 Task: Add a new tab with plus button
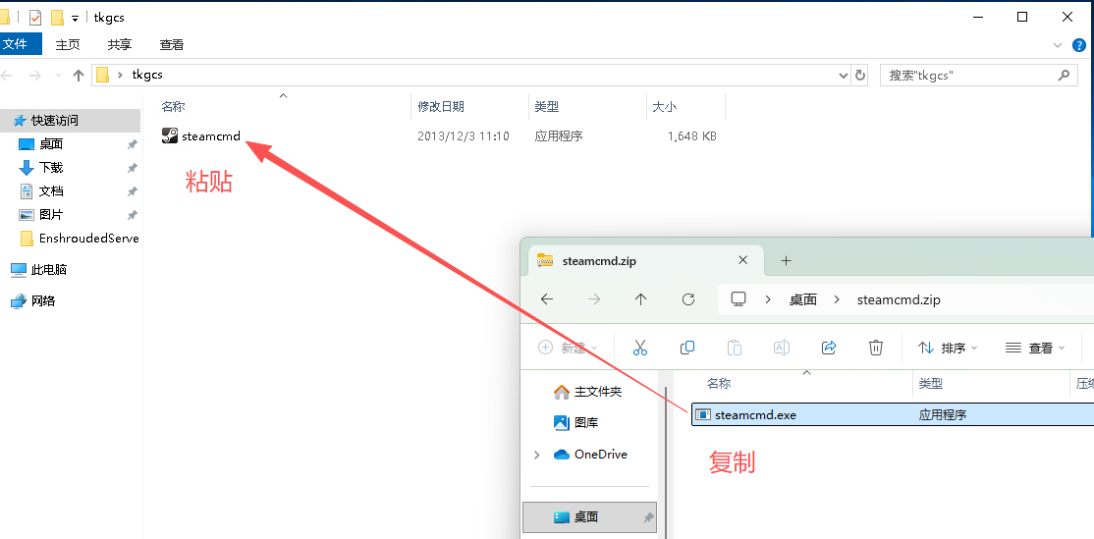pyautogui.click(x=786, y=261)
